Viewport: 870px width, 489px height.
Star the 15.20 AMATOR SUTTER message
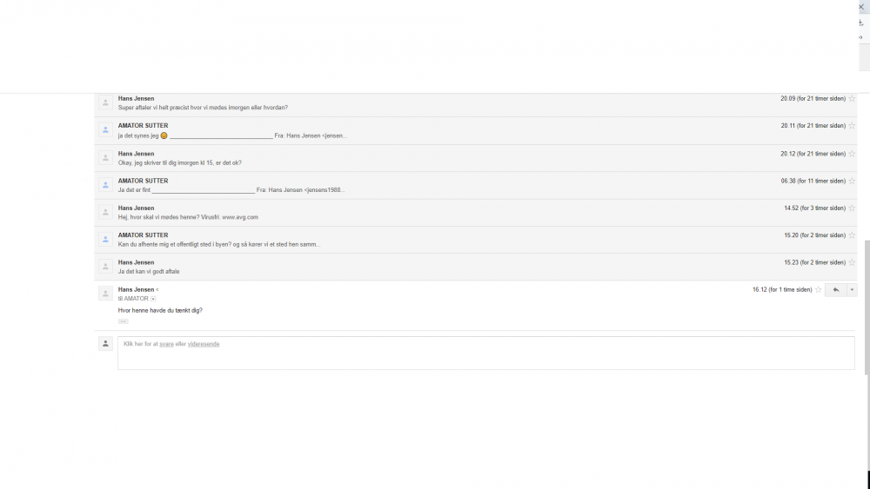[x=852, y=235]
